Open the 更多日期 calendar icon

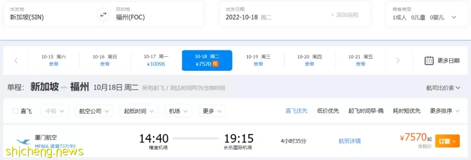click(429, 61)
